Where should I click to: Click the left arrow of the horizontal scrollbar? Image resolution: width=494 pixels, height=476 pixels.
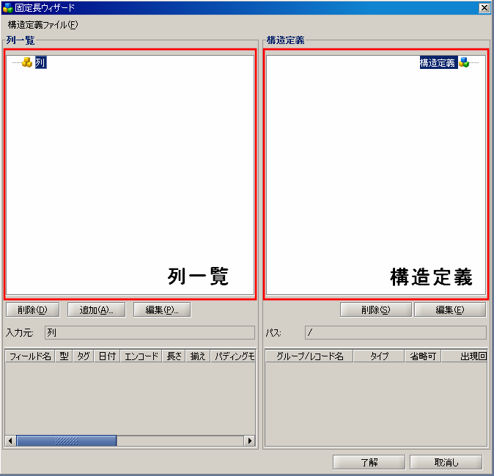[x=10, y=440]
